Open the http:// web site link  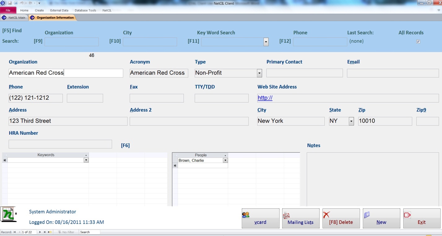tap(265, 98)
